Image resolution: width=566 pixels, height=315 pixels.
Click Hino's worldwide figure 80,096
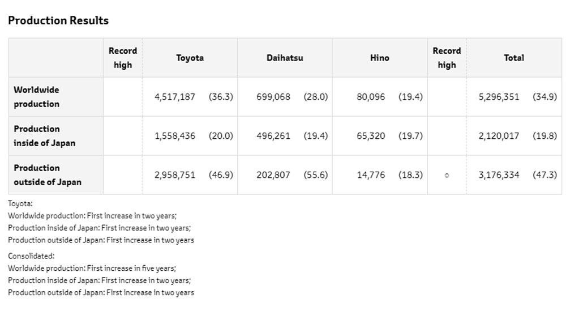coord(371,97)
